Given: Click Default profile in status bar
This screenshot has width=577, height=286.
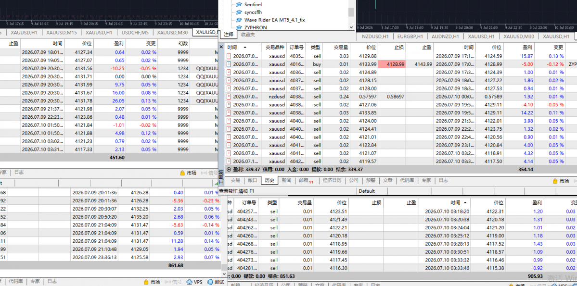Looking at the screenshot, I should point(367,191).
